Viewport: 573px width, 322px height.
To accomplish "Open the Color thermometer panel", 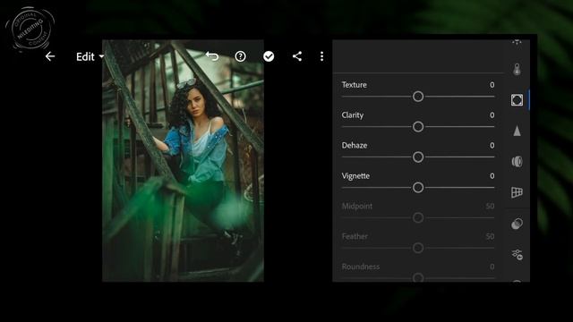I will click(x=517, y=69).
